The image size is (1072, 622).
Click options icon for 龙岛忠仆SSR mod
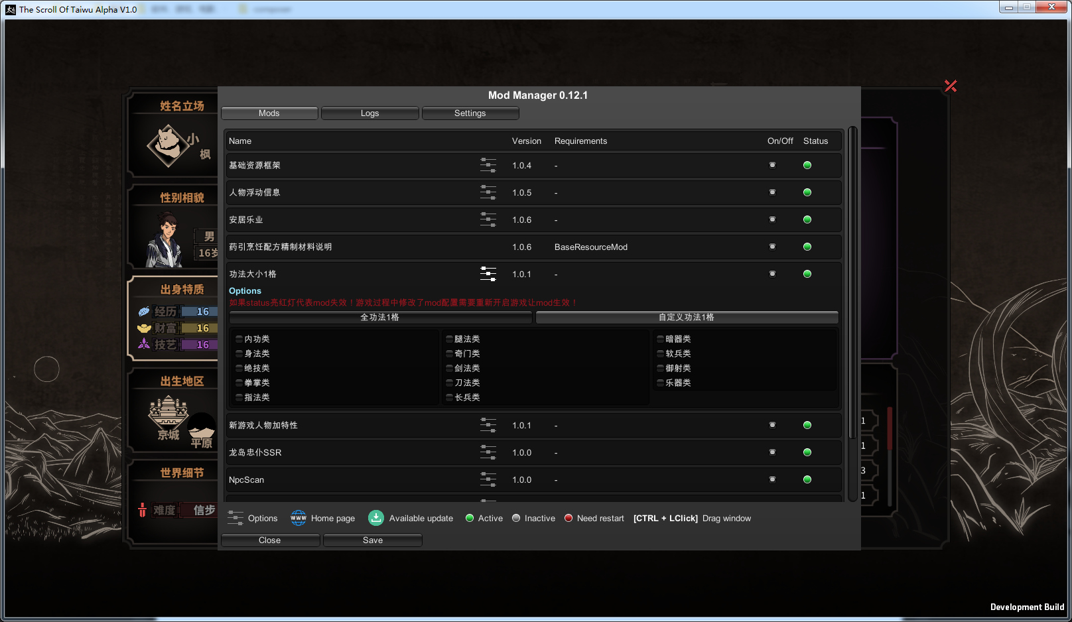(488, 452)
